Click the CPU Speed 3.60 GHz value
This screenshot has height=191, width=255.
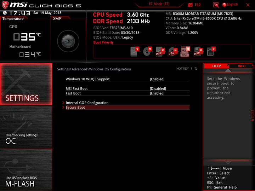pyautogui.click(x=138, y=15)
